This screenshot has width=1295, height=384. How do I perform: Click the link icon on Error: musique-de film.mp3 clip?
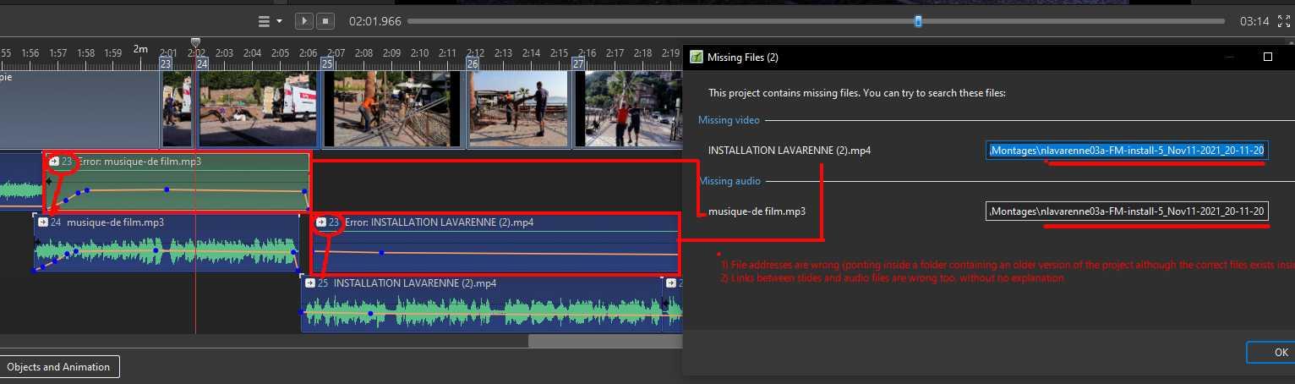[54, 162]
